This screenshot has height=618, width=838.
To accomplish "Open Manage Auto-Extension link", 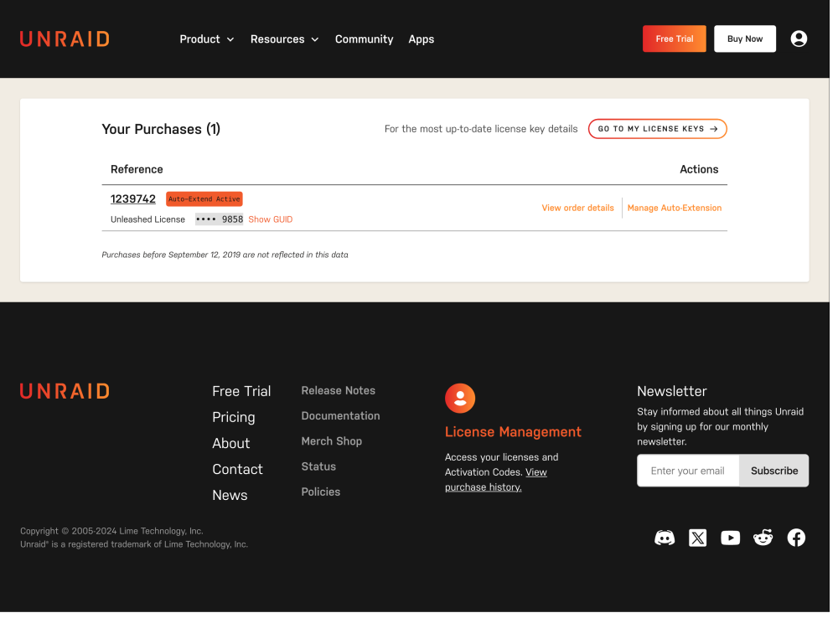I will [674, 208].
